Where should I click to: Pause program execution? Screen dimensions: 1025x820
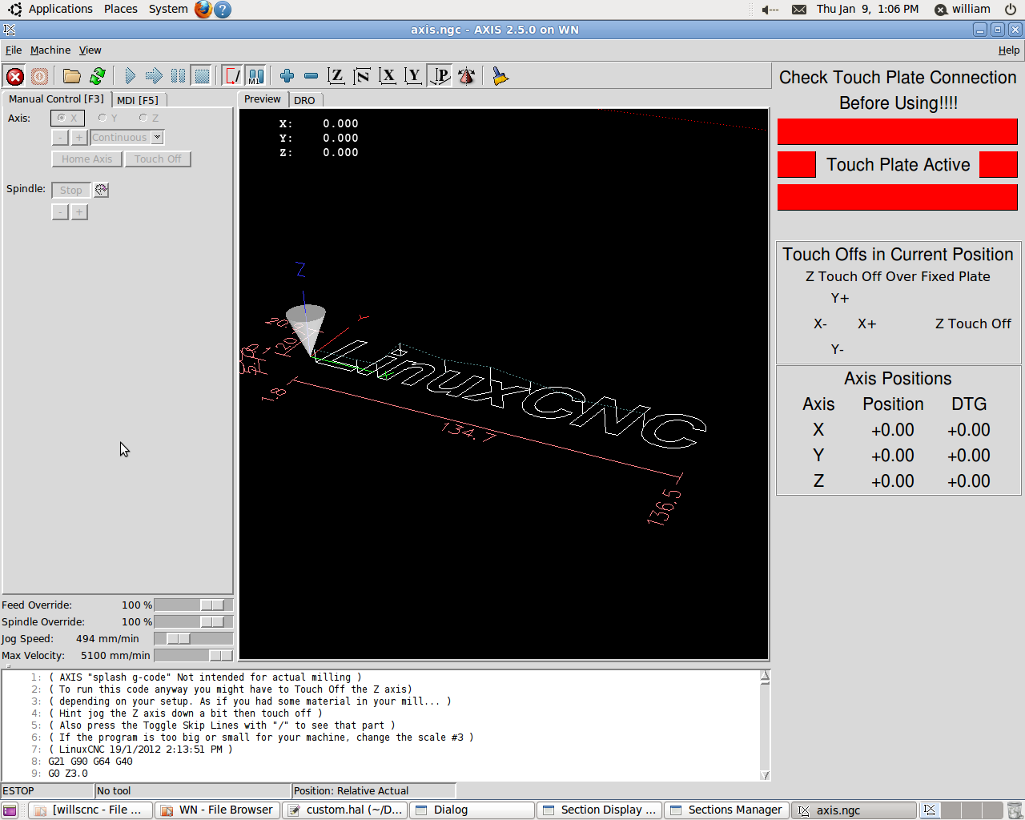178,76
